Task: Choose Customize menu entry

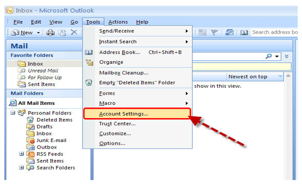Action: 138,134
